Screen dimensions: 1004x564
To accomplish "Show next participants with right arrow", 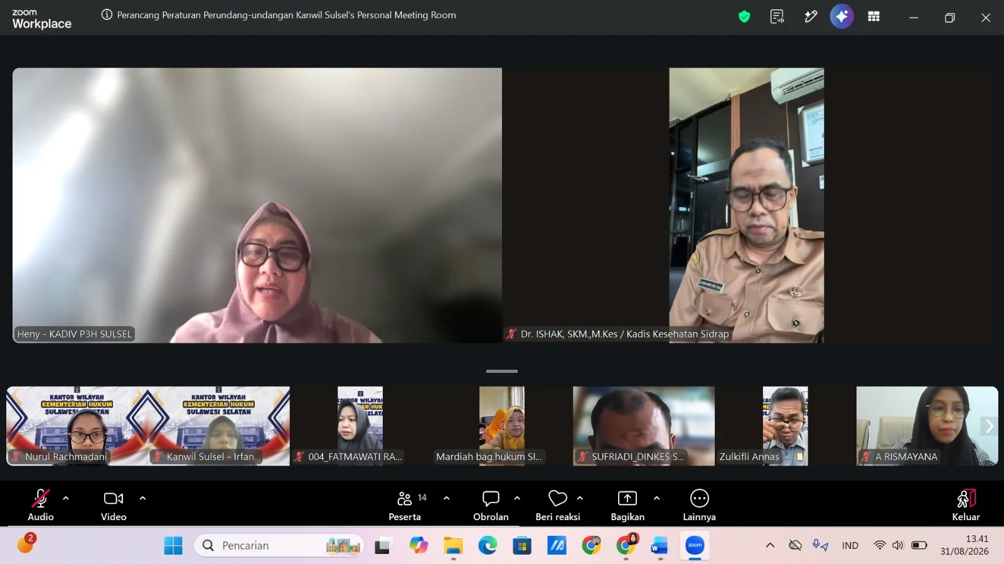I will [989, 426].
